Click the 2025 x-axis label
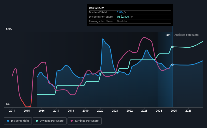 [x=174, y=111]
